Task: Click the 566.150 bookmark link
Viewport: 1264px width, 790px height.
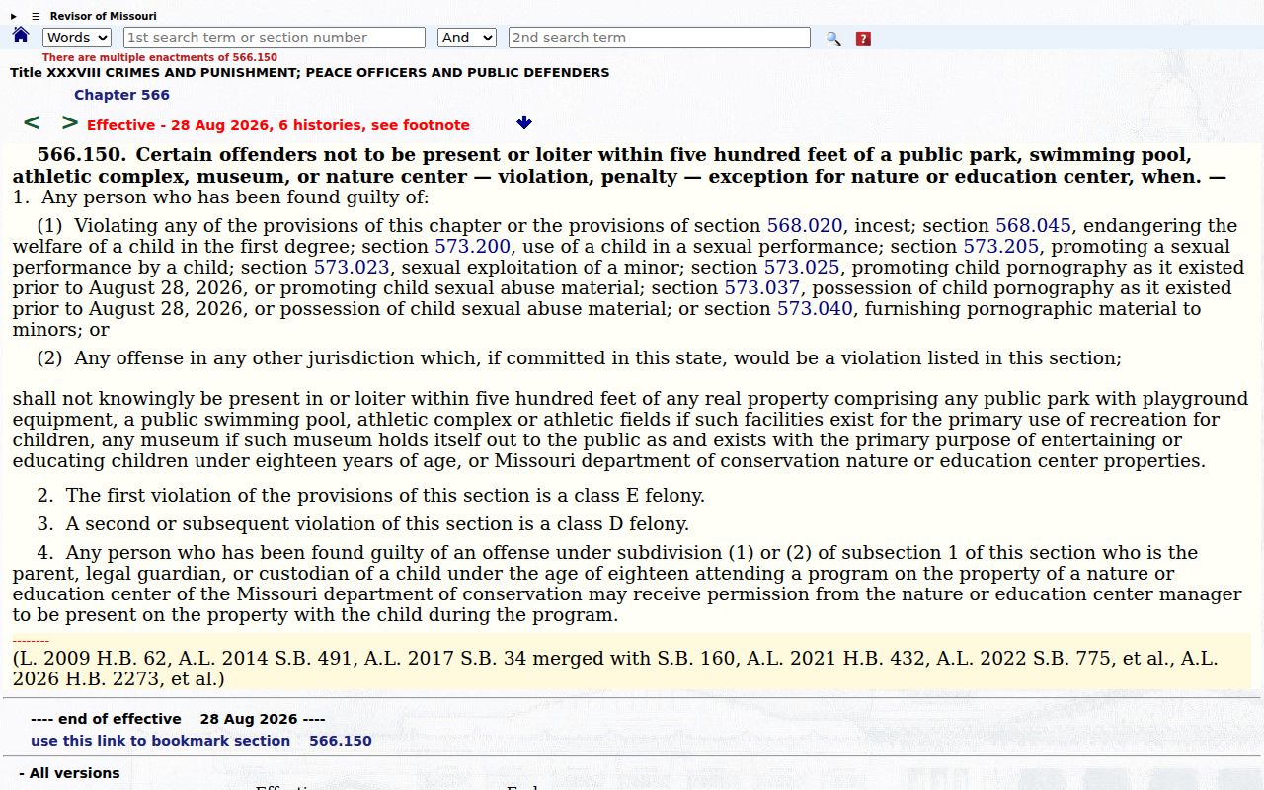Action: [x=341, y=741]
